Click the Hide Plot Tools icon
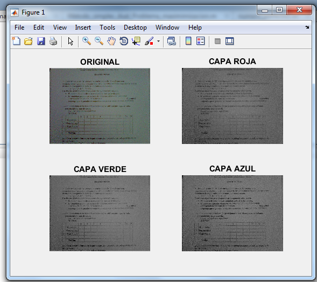 [217, 42]
